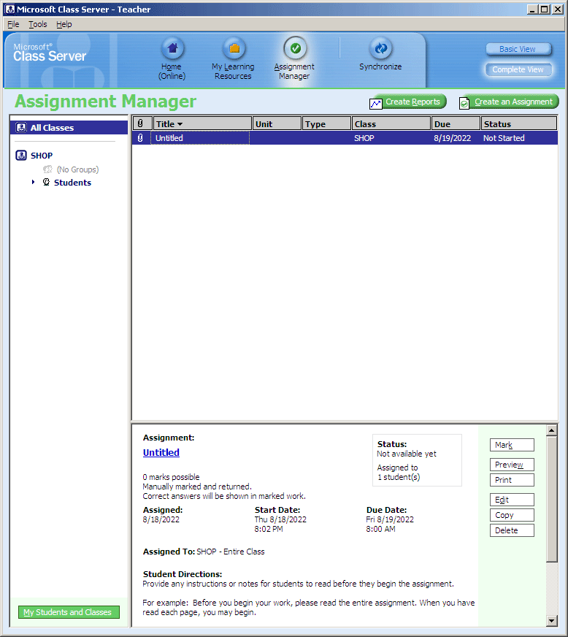
Task: Click the Print button
Action: 512,480
